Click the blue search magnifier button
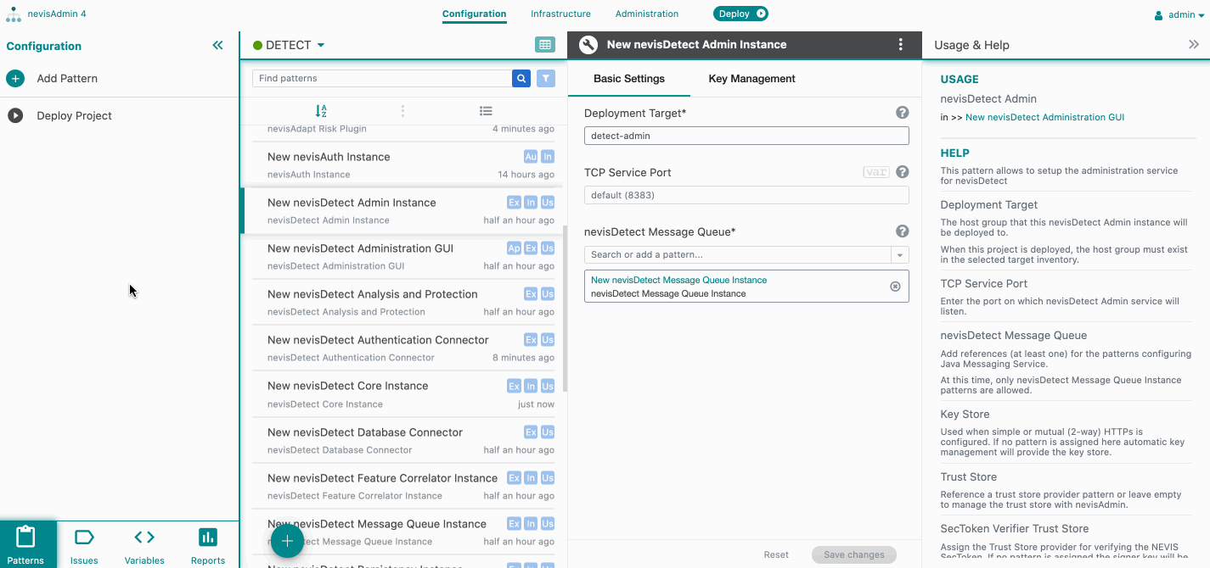The width and height of the screenshot is (1210, 568). pos(521,78)
